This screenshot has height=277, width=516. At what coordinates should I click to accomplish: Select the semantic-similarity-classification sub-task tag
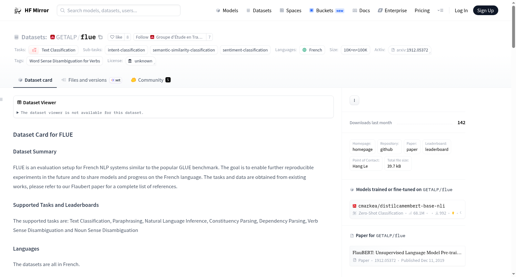[x=184, y=50]
